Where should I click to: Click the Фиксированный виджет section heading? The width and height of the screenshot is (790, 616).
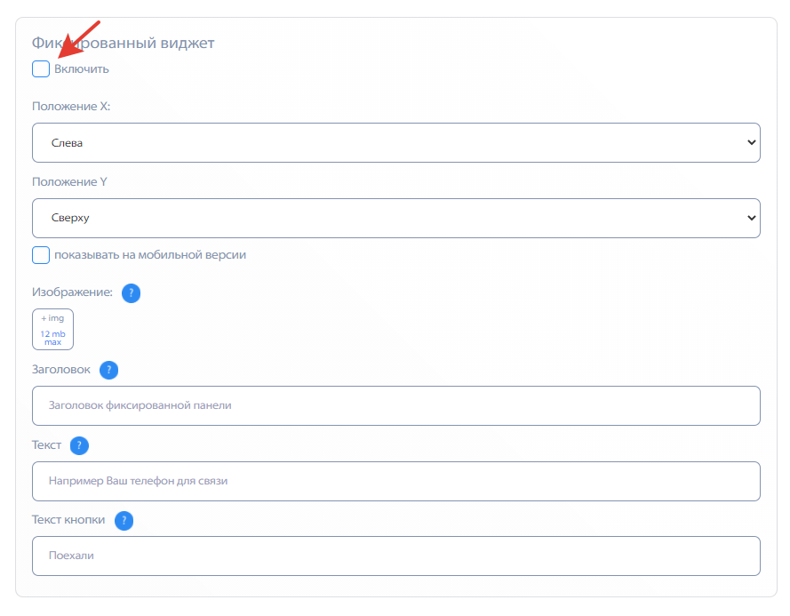coord(123,43)
